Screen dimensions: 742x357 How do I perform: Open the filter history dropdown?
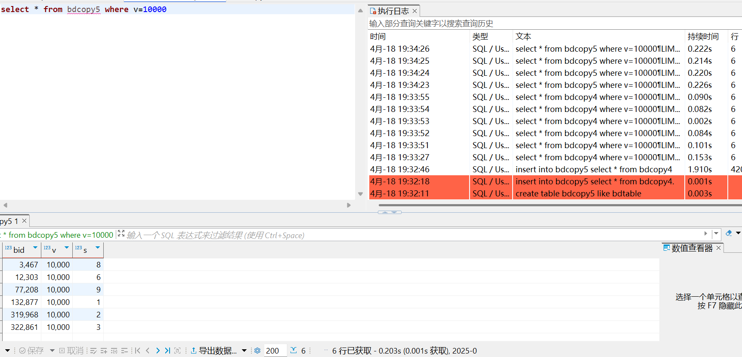point(716,233)
